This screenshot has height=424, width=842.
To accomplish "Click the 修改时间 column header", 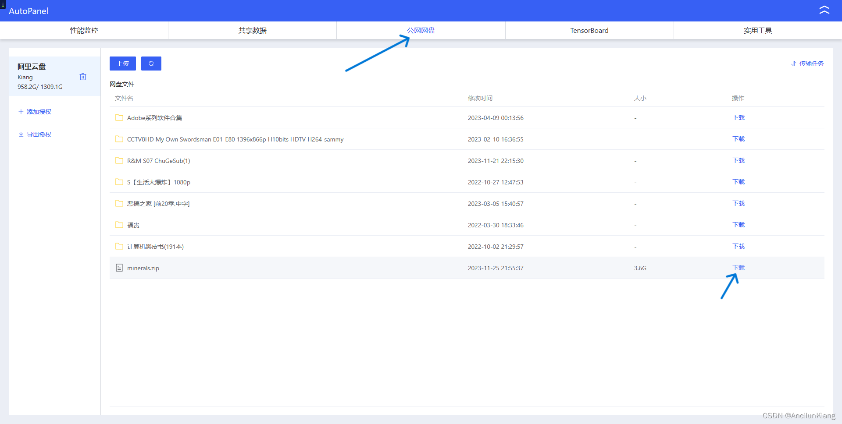I will [480, 98].
